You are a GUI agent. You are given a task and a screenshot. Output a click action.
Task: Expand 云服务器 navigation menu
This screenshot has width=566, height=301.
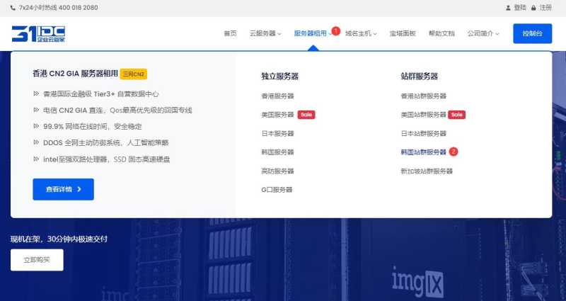click(x=265, y=33)
